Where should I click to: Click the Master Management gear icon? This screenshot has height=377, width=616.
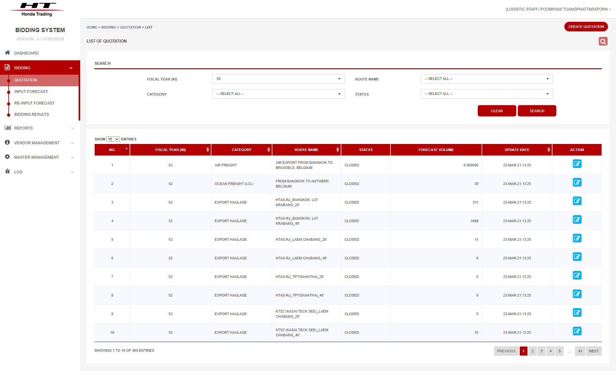(7, 157)
